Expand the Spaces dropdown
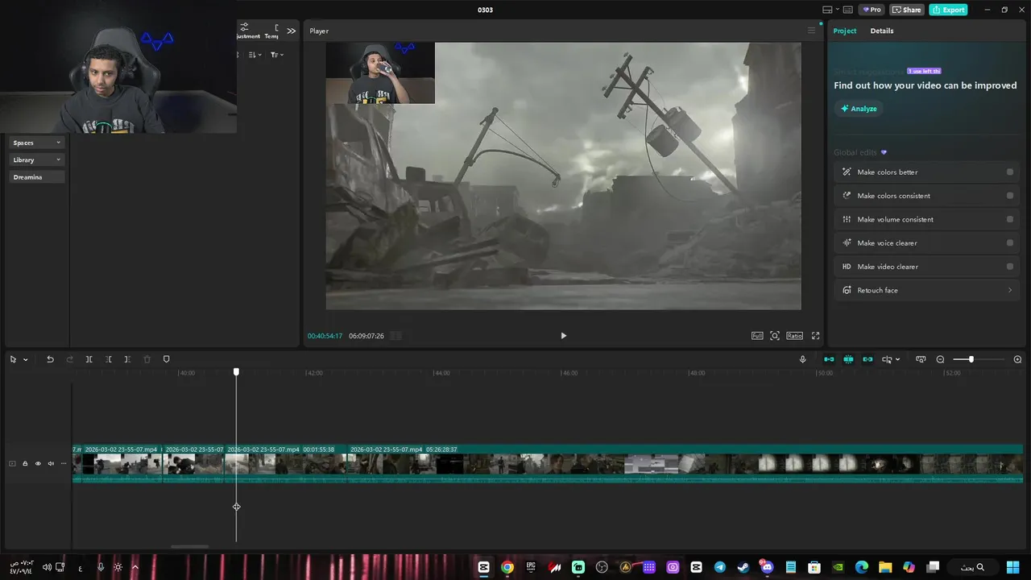 (37, 143)
